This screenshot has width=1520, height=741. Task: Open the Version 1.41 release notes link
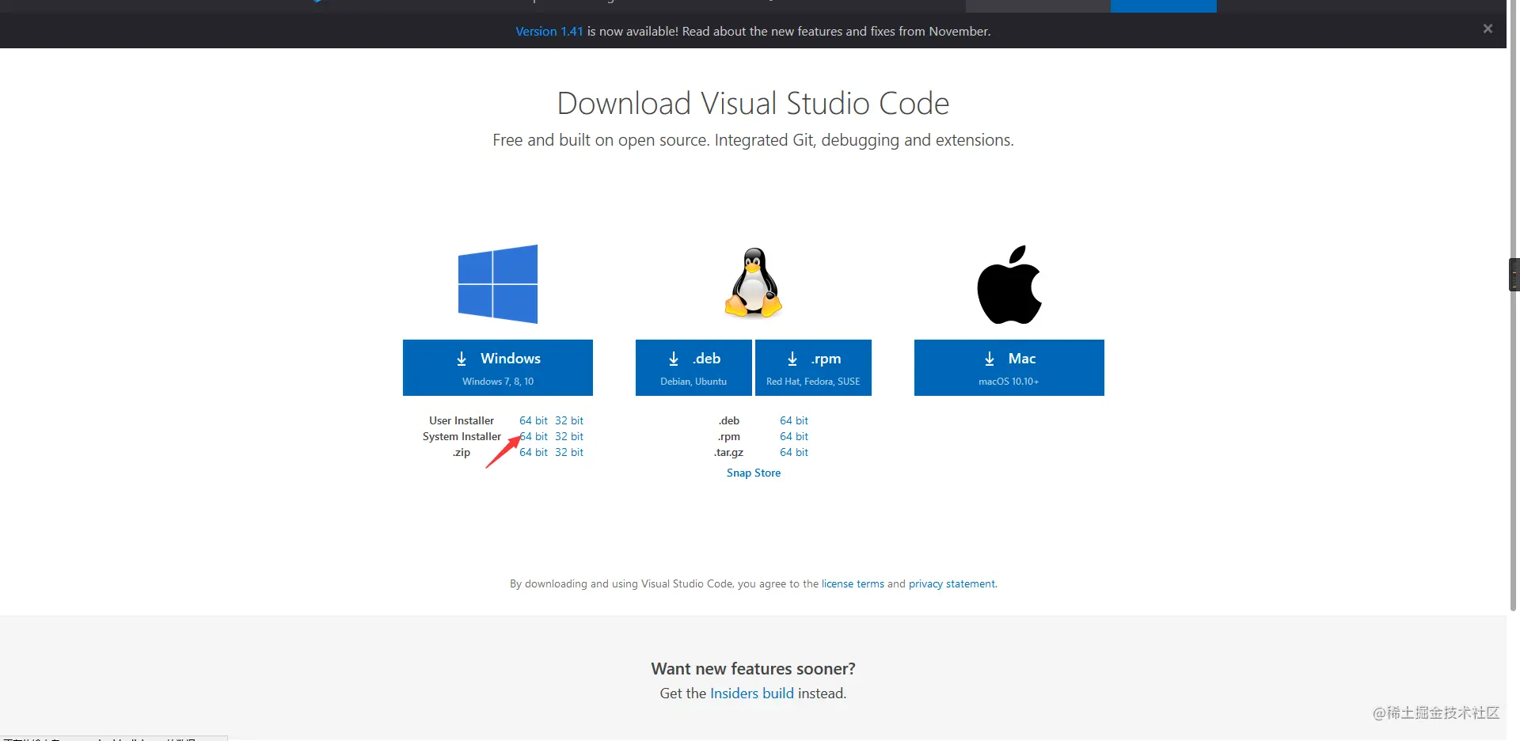549,32
